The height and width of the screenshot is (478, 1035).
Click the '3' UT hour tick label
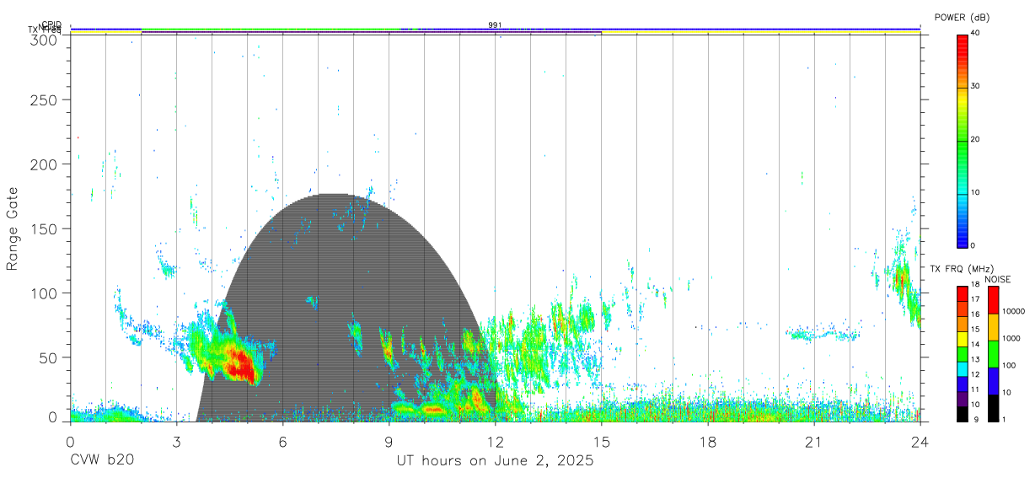(176, 442)
